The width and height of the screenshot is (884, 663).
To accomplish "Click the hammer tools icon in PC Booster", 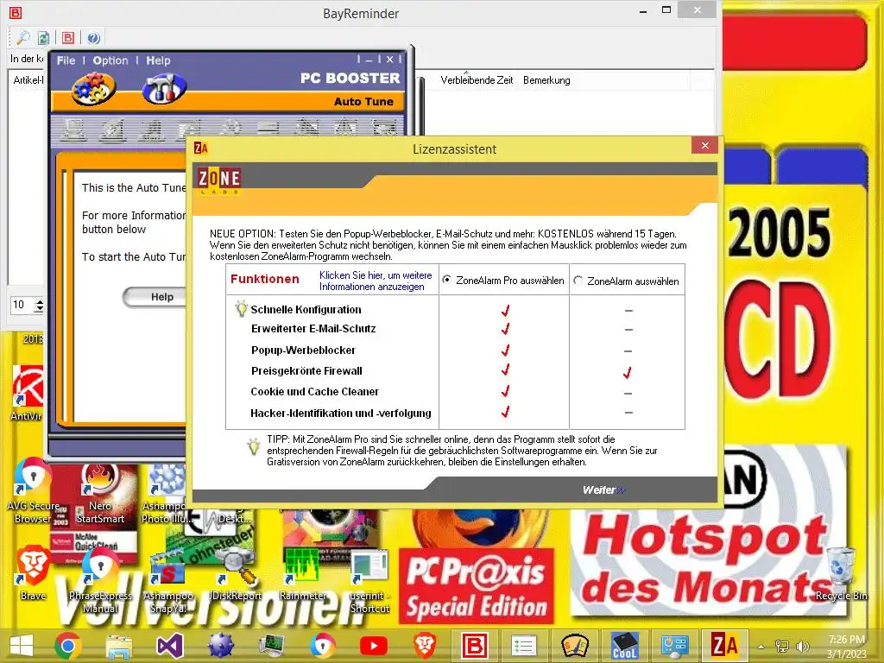I will [x=164, y=89].
